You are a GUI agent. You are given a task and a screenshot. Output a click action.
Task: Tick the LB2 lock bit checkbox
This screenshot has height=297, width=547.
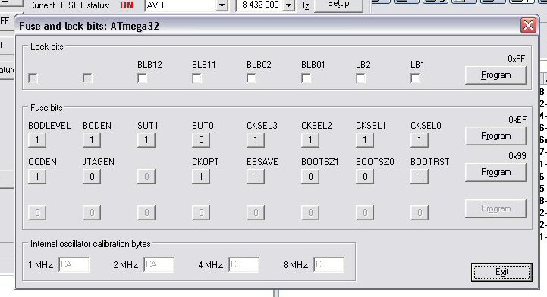360,78
